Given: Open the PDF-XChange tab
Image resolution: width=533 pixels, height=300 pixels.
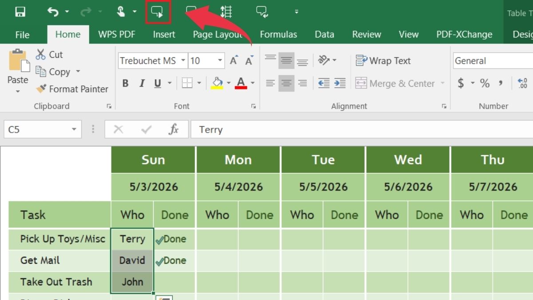Looking at the screenshot, I should pyautogui.click(x=464, y=34).
